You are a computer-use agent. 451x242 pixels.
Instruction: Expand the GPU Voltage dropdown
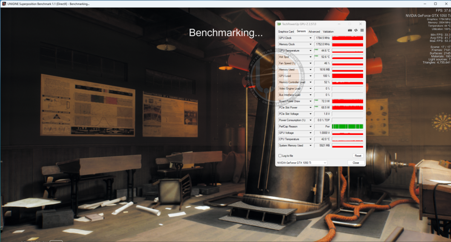pyautogui.click(x=310, y=133)
